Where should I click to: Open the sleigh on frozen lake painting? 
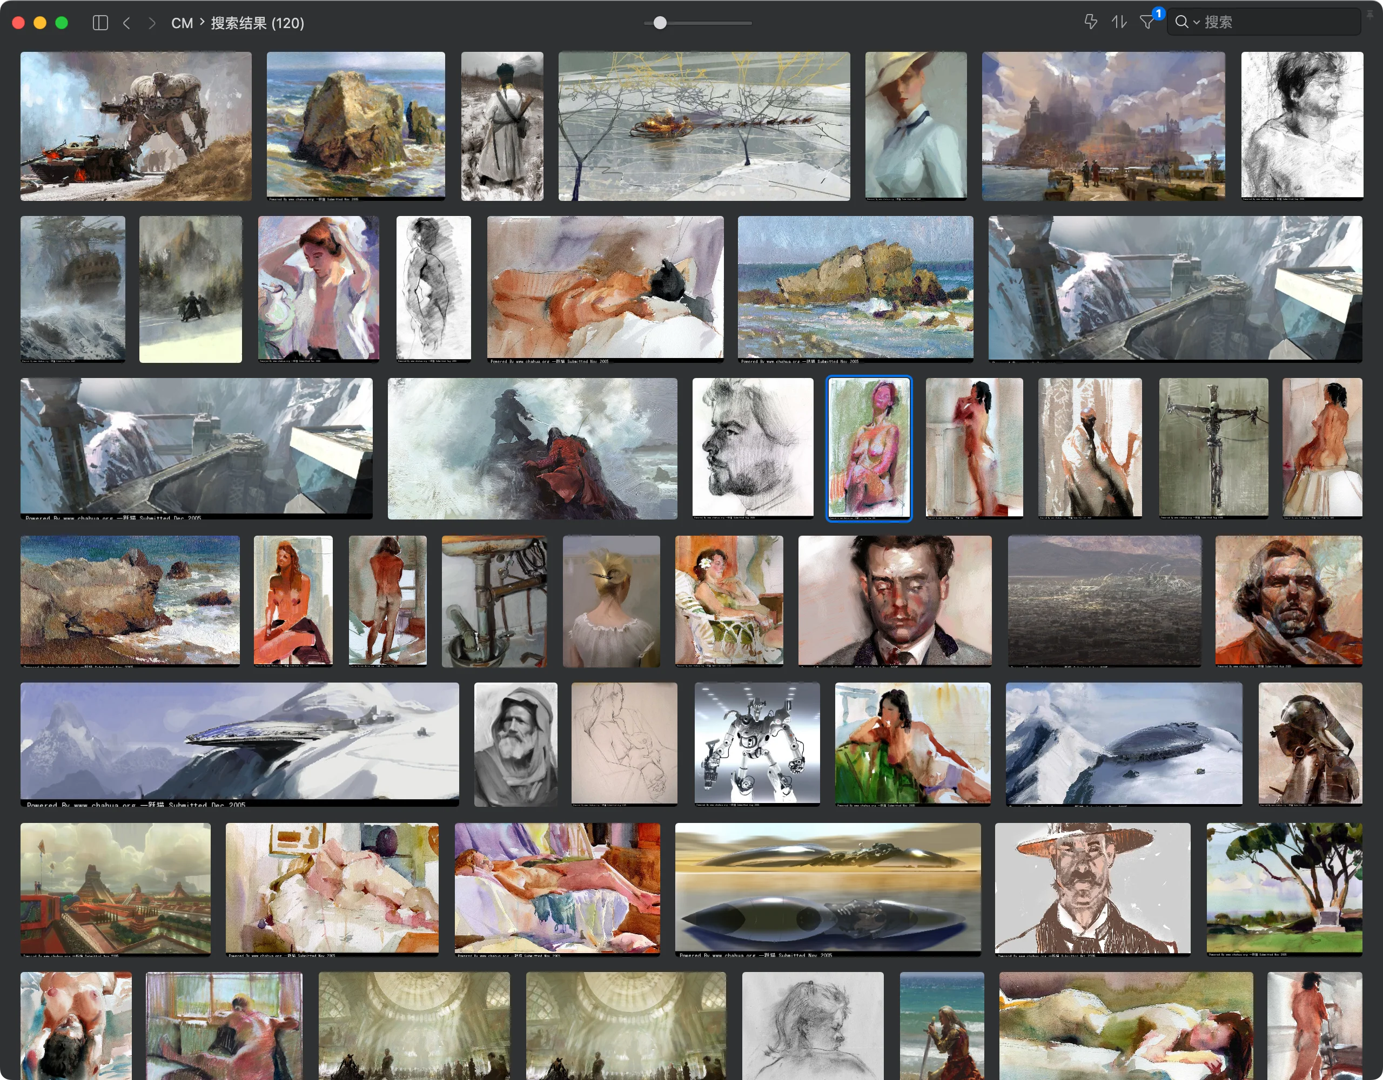pos(704,126)
